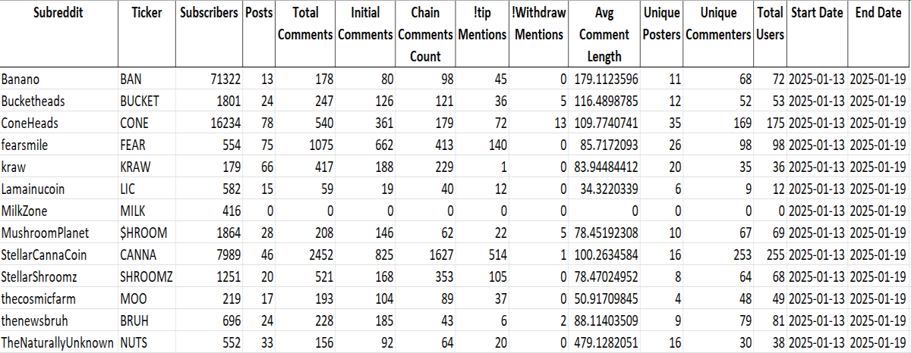Select the Start Date column header
911x353 pixels.
pyautogui.click(x=817, y=34)
